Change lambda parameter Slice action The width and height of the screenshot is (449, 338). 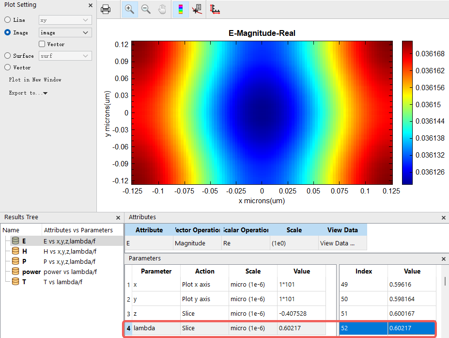205,328
